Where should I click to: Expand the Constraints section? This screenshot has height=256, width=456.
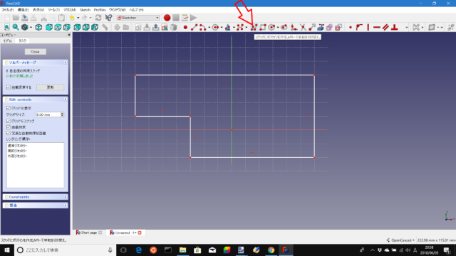pos(65,197)
